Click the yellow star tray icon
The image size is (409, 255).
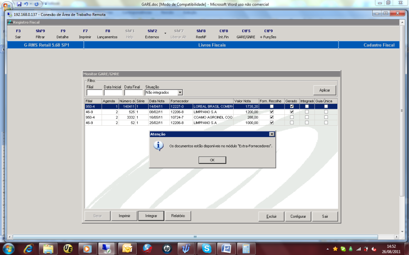(335, 249)
